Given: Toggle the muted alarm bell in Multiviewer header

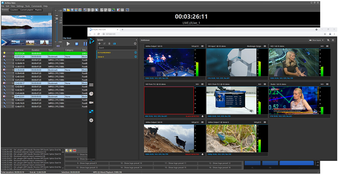Looking at the screenshot, I should pos(328,40).
